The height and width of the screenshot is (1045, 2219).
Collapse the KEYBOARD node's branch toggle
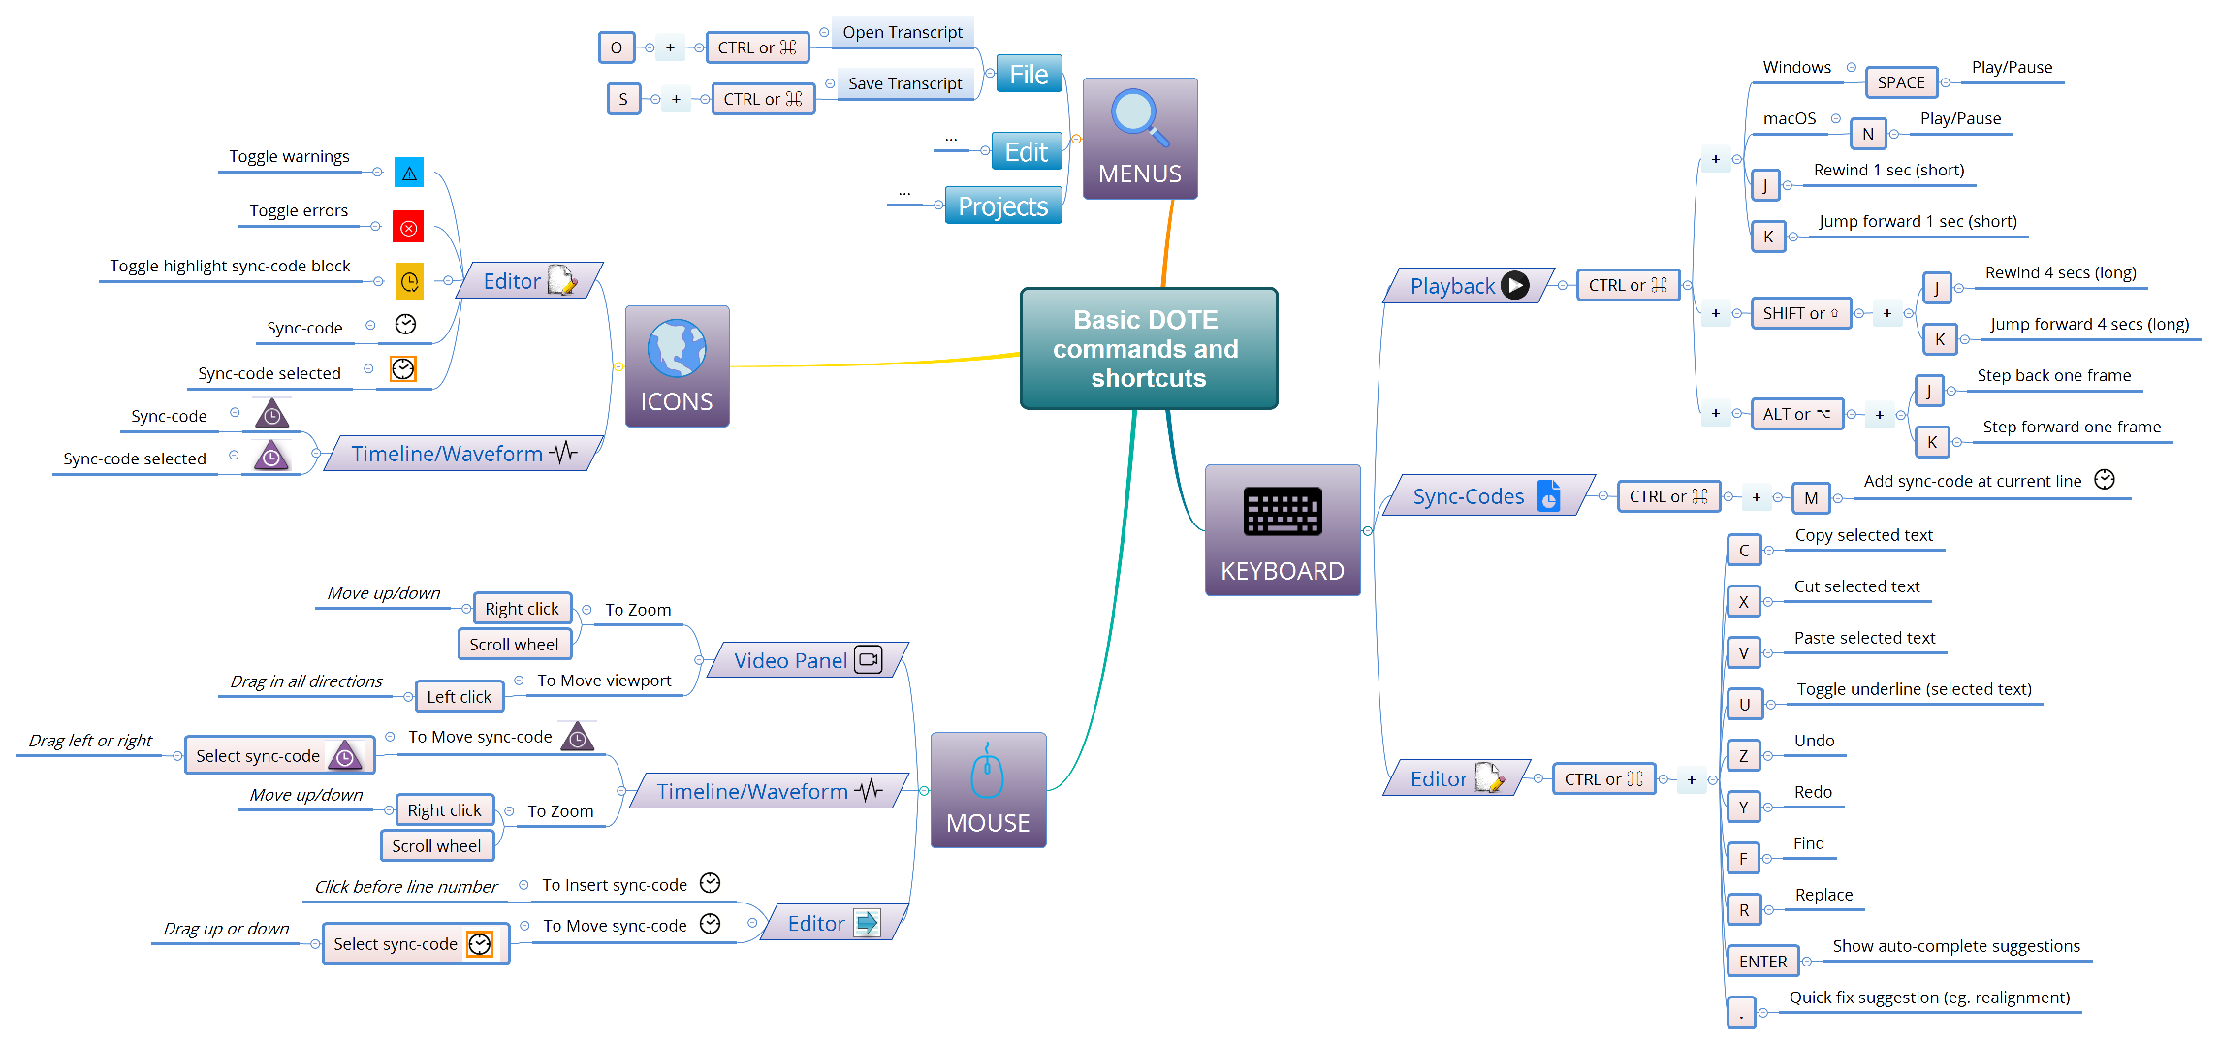coord(1368,530)
